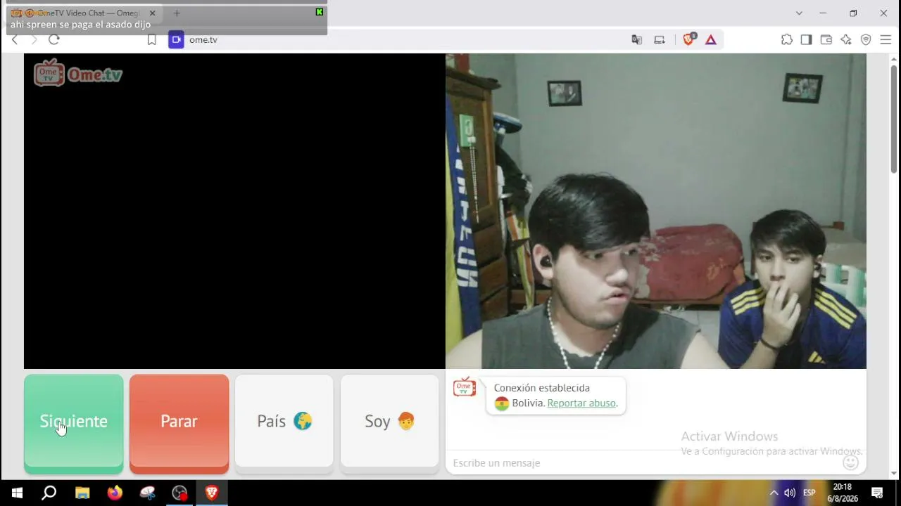Open the emoji smiley picker
The height and width of the screenshot is (506, 901).
[851, 462]
